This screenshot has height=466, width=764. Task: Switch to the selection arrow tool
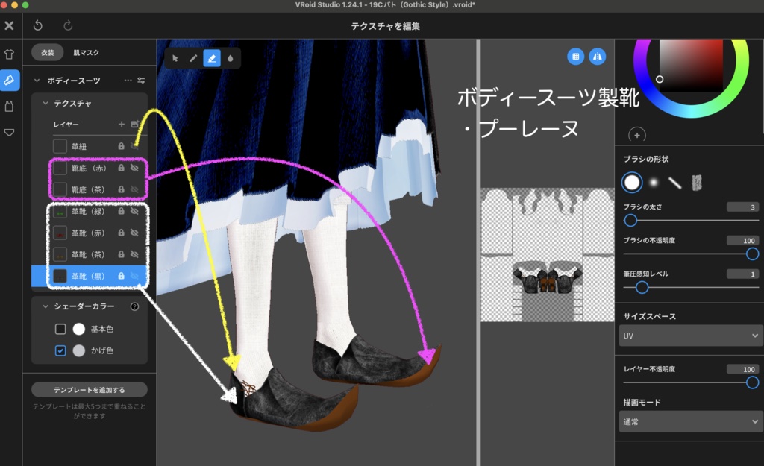point(174,57)
